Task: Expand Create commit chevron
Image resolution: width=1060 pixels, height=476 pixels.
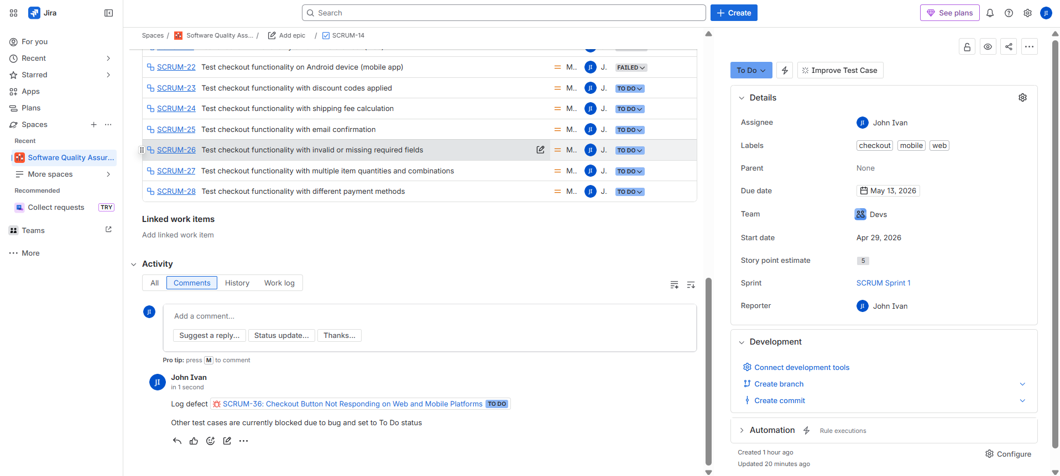Action: pos(1022,401)
